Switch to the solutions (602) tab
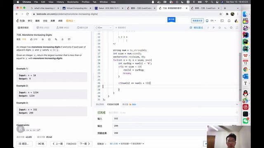 coord(63,28)
